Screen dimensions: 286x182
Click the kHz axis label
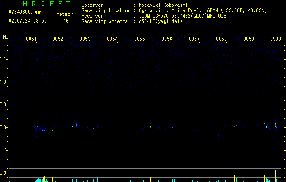(4, 37)
